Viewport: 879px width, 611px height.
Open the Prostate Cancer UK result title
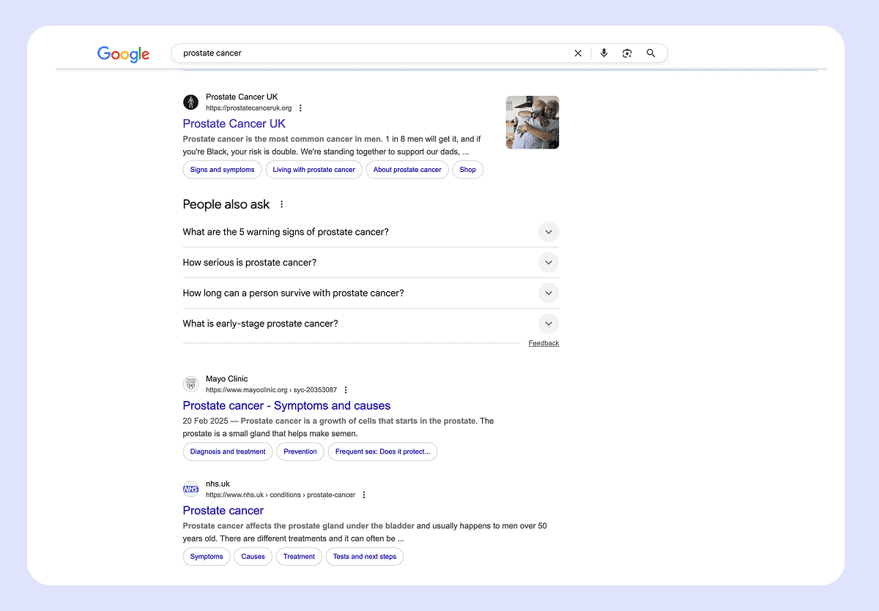coord(234,124)
